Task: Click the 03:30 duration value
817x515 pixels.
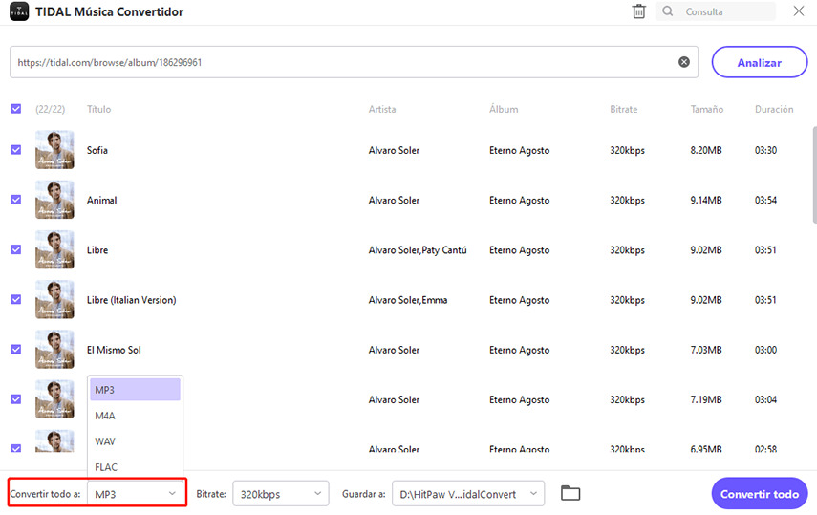Action: click(765, 150)
